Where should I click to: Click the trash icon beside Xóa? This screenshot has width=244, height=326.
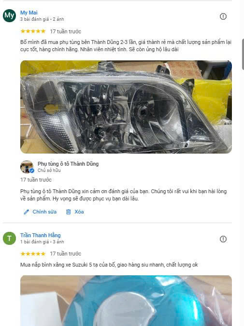[x=69, y=212]
